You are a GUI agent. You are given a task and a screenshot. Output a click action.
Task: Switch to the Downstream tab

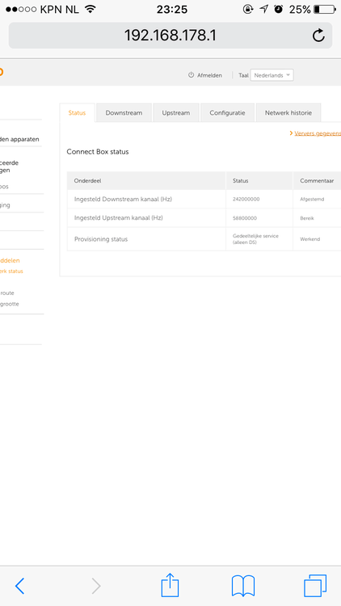[124, 113]
